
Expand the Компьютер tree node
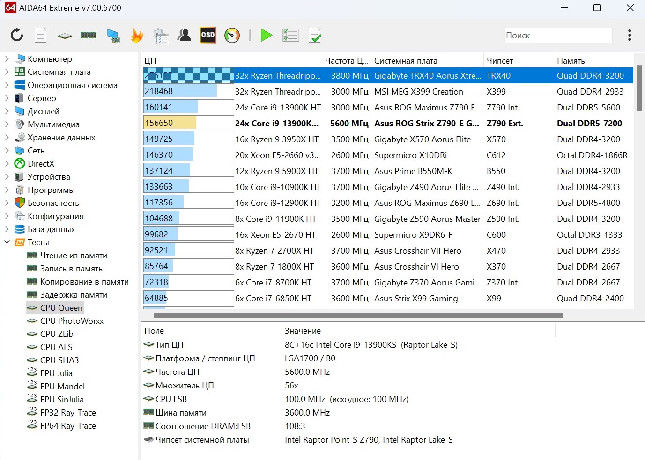click(x=7, y=59)
